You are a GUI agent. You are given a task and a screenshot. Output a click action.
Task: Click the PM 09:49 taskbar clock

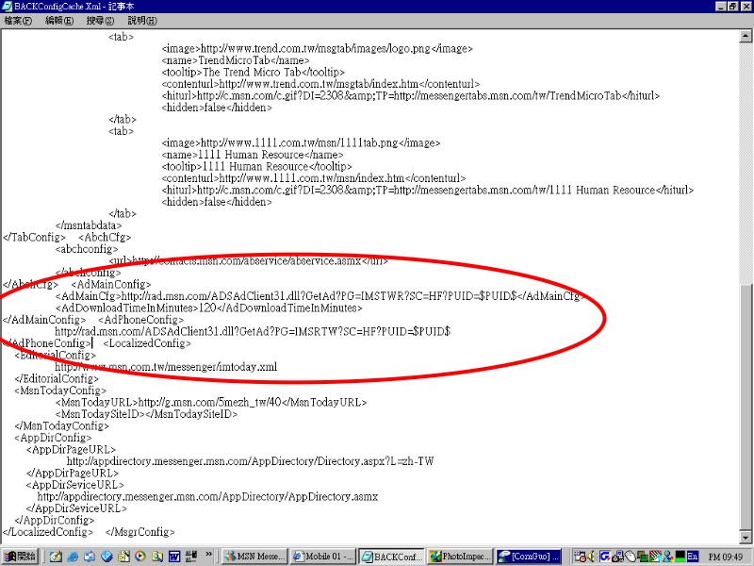pos(725,557)
